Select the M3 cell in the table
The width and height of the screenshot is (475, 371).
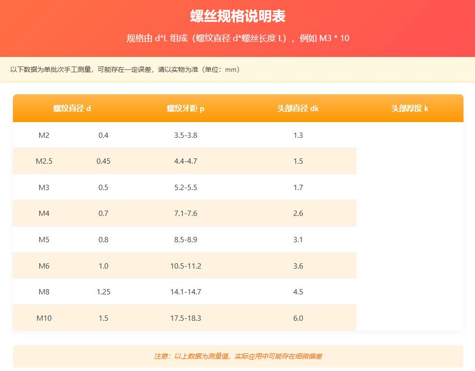pos(44,188)
